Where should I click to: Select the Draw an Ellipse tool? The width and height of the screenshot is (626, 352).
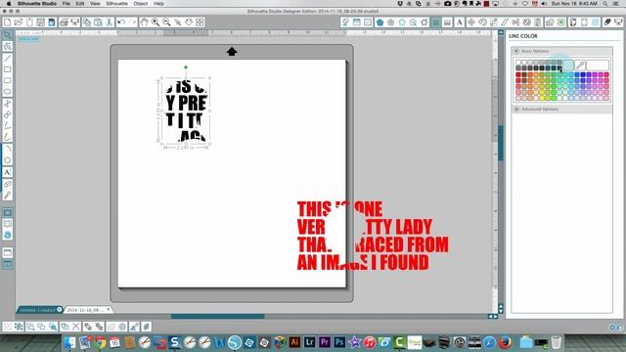(7, 92)
